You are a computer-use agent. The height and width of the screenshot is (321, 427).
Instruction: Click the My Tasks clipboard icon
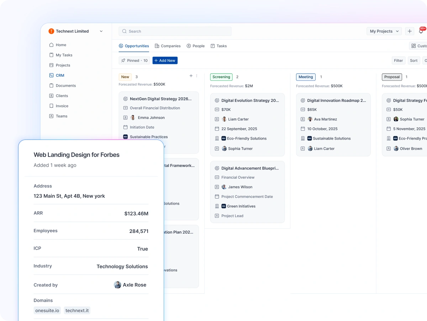coord(51,55)
